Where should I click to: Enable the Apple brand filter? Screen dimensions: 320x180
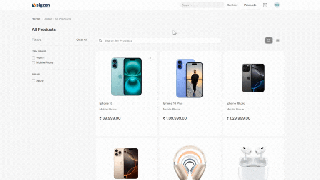[x=33, y=80]
